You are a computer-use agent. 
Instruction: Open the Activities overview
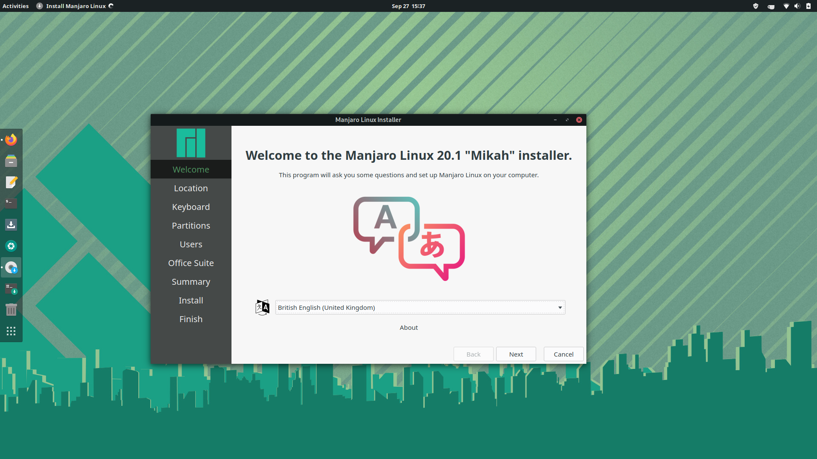coord(15,6)
